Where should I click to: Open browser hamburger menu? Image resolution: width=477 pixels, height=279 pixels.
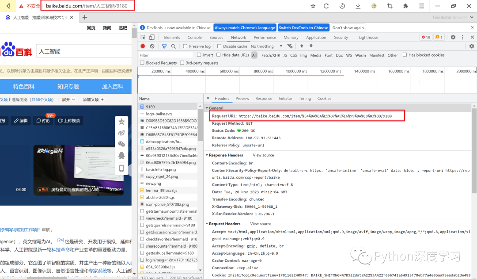click(421, 6)
